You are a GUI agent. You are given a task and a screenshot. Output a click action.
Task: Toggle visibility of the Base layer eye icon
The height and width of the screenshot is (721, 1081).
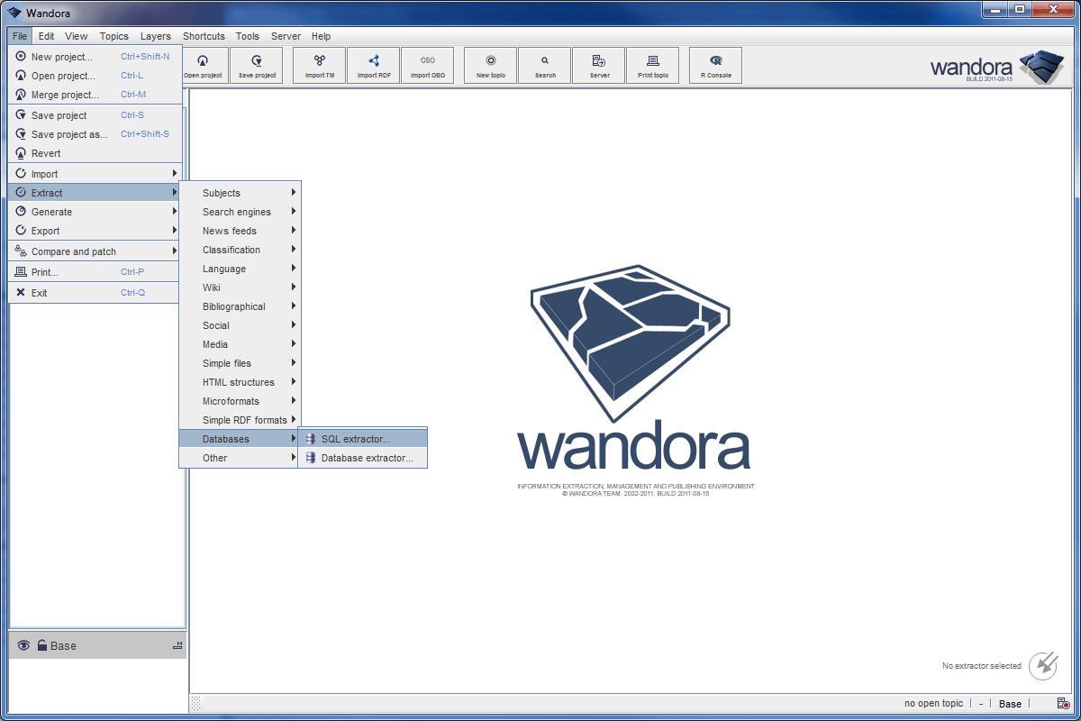[x=23, y=644]
